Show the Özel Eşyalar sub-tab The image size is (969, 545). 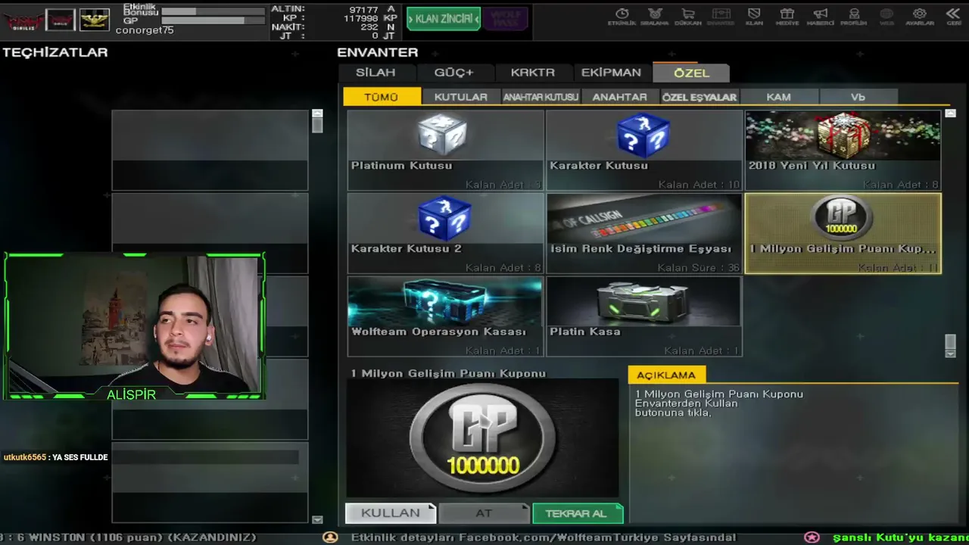[699, 97]
